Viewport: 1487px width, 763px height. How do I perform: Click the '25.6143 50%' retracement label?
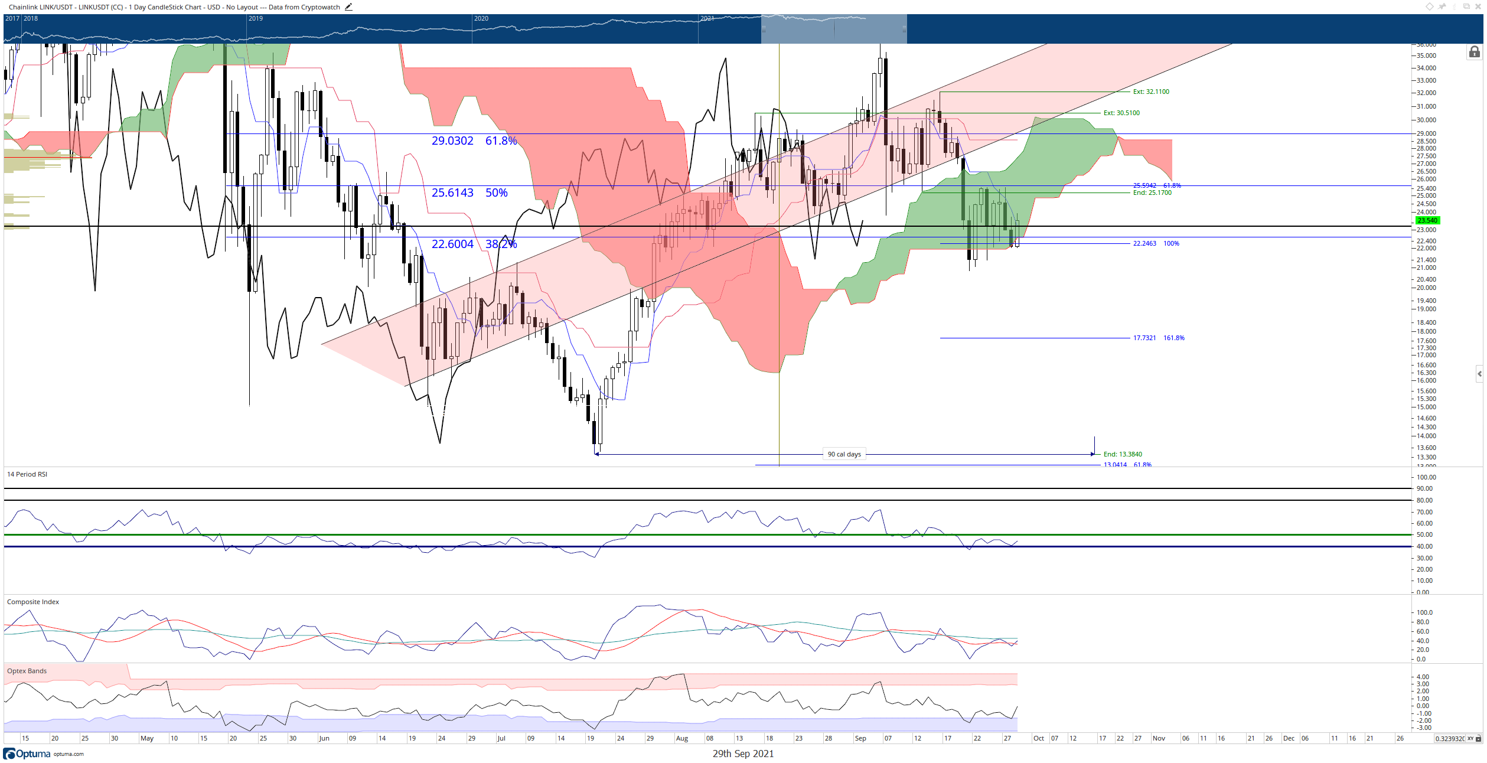[469, 193]
